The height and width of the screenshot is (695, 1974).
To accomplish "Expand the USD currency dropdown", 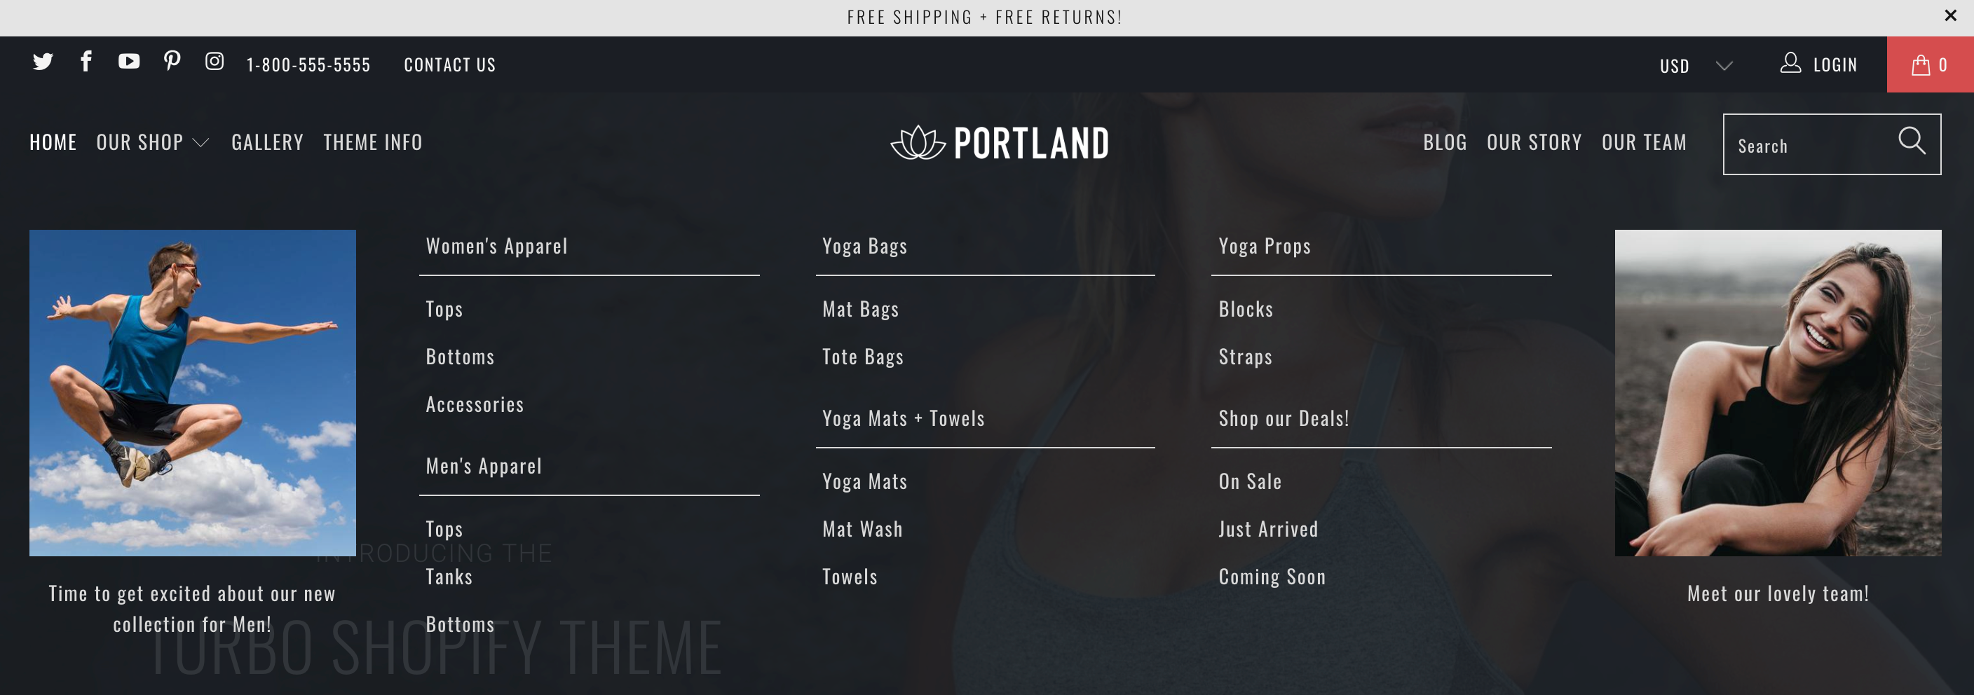I will [1695, 66].
